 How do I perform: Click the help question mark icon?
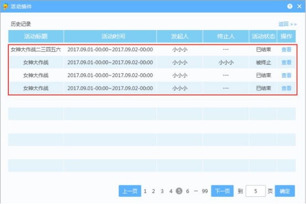pyautogui.click(x=290, y=7)
